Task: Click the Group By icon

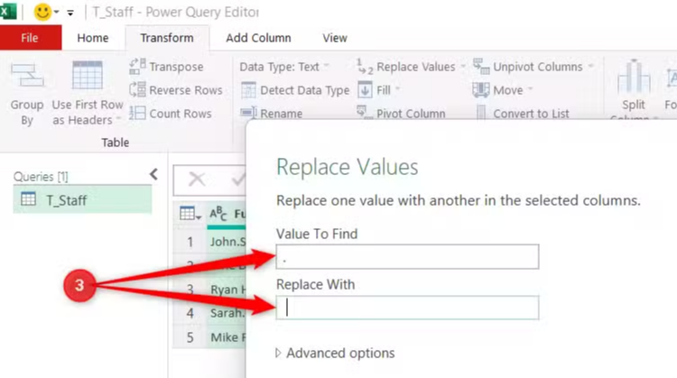Action: click(27, 76)
